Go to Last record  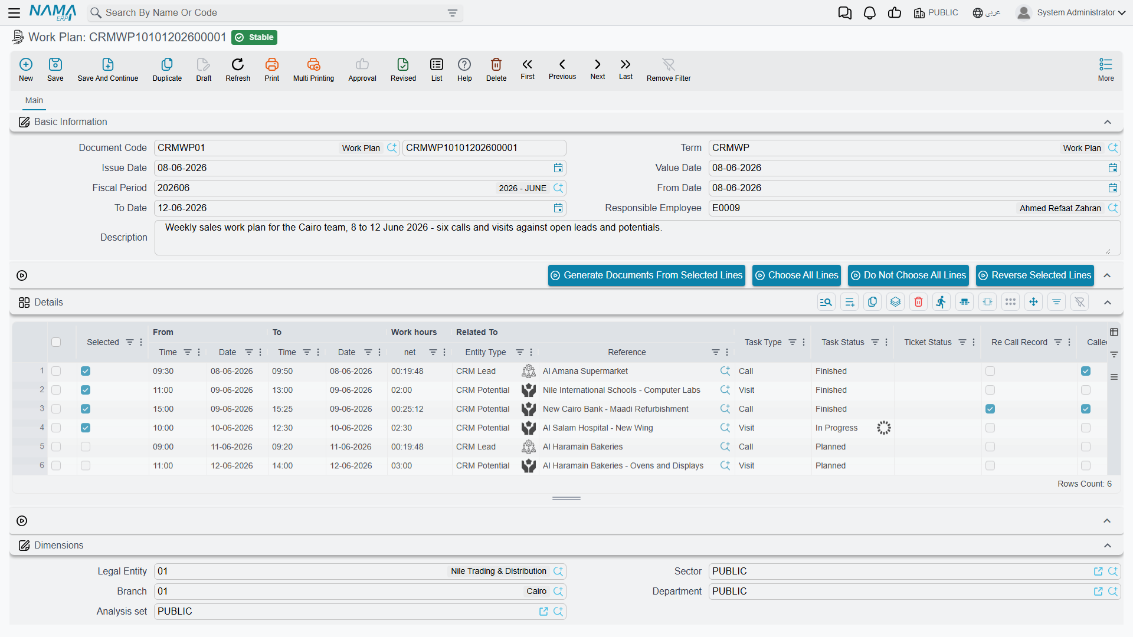click(626, 69)
